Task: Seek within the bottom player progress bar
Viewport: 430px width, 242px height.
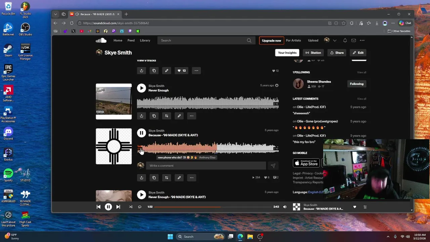Action: pos(213,207)
